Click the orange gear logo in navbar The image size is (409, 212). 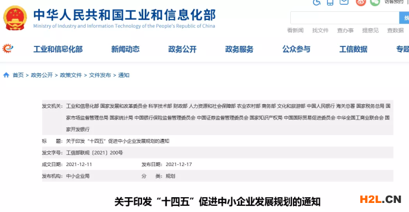[x=7, y=48]
